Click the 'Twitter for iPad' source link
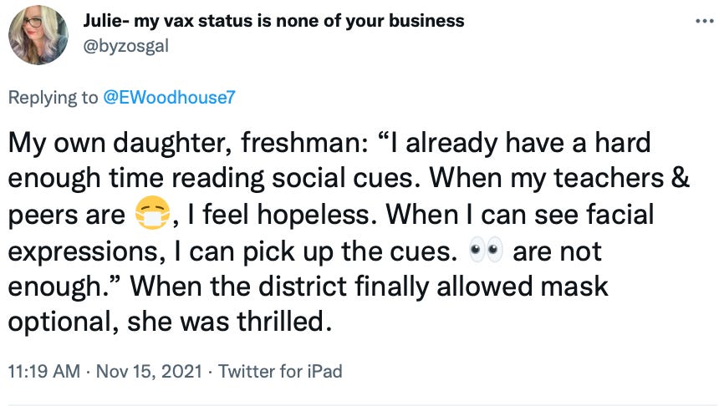Screen dimensions: 719x406 pos(280,371)
